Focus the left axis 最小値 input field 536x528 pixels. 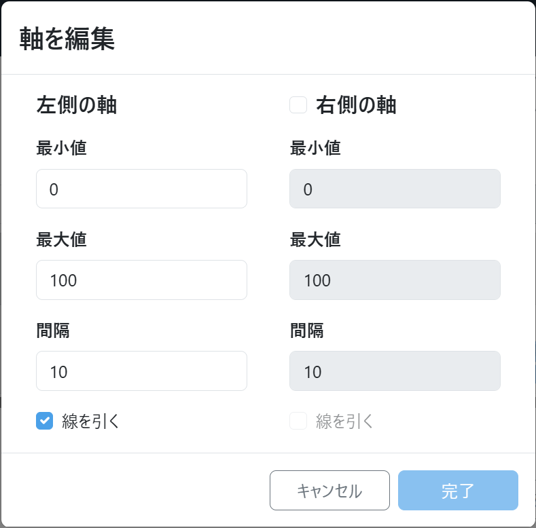(141, 189)
